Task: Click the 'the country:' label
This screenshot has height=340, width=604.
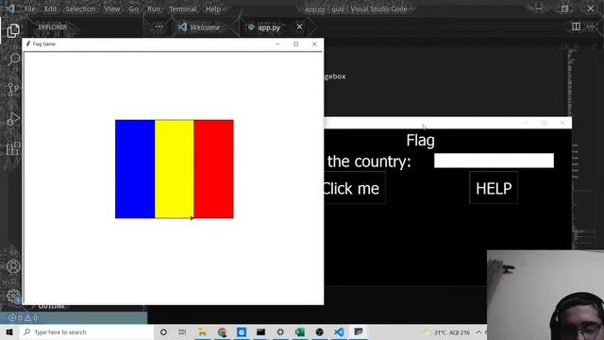Action: [x=369, y=161]
